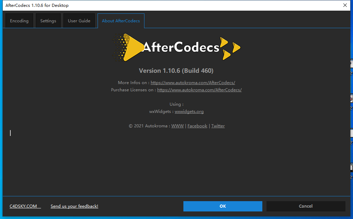
Task: Close the AfterCodecs dialog with the X
Action: click(x=345, y=5)
